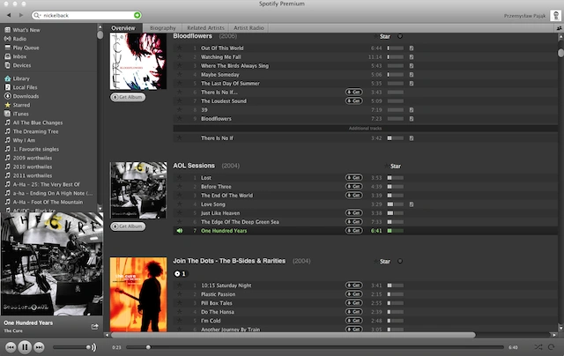This screenshot has height=356, width=564.
Task: Pause the current playback
Action: tap(25, 347)
